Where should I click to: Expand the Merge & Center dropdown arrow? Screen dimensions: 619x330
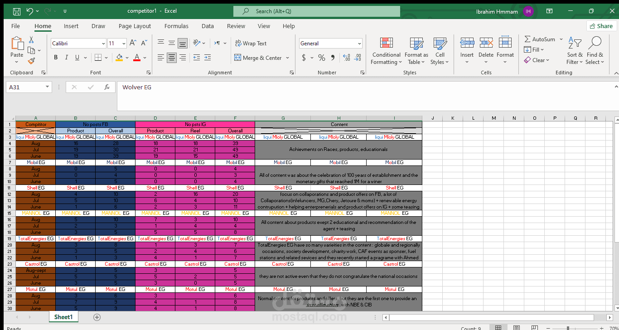pyautogui.click(x=287, y=58)
